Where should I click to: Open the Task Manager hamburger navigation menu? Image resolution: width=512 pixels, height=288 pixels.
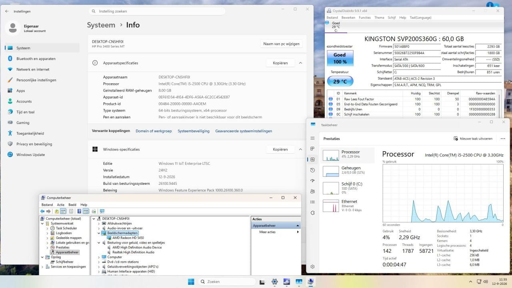click(x=312, y=138)
